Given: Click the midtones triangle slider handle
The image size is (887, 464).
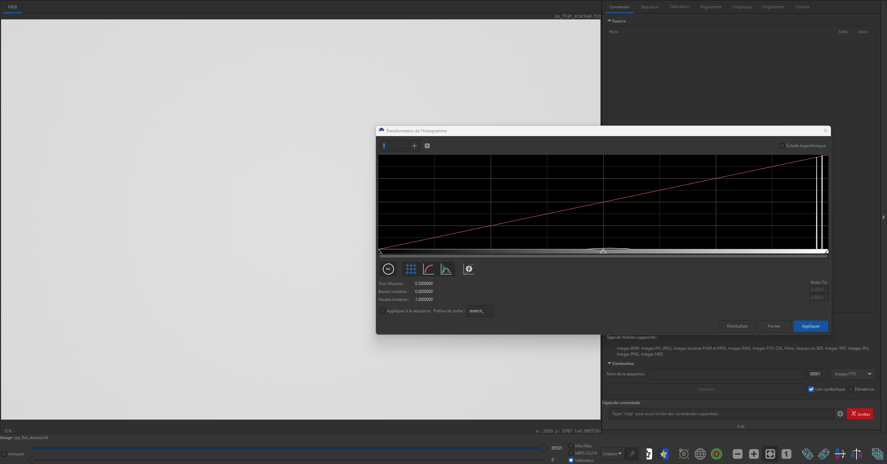Looking at the screenshot, I should (x=603, y=251).
